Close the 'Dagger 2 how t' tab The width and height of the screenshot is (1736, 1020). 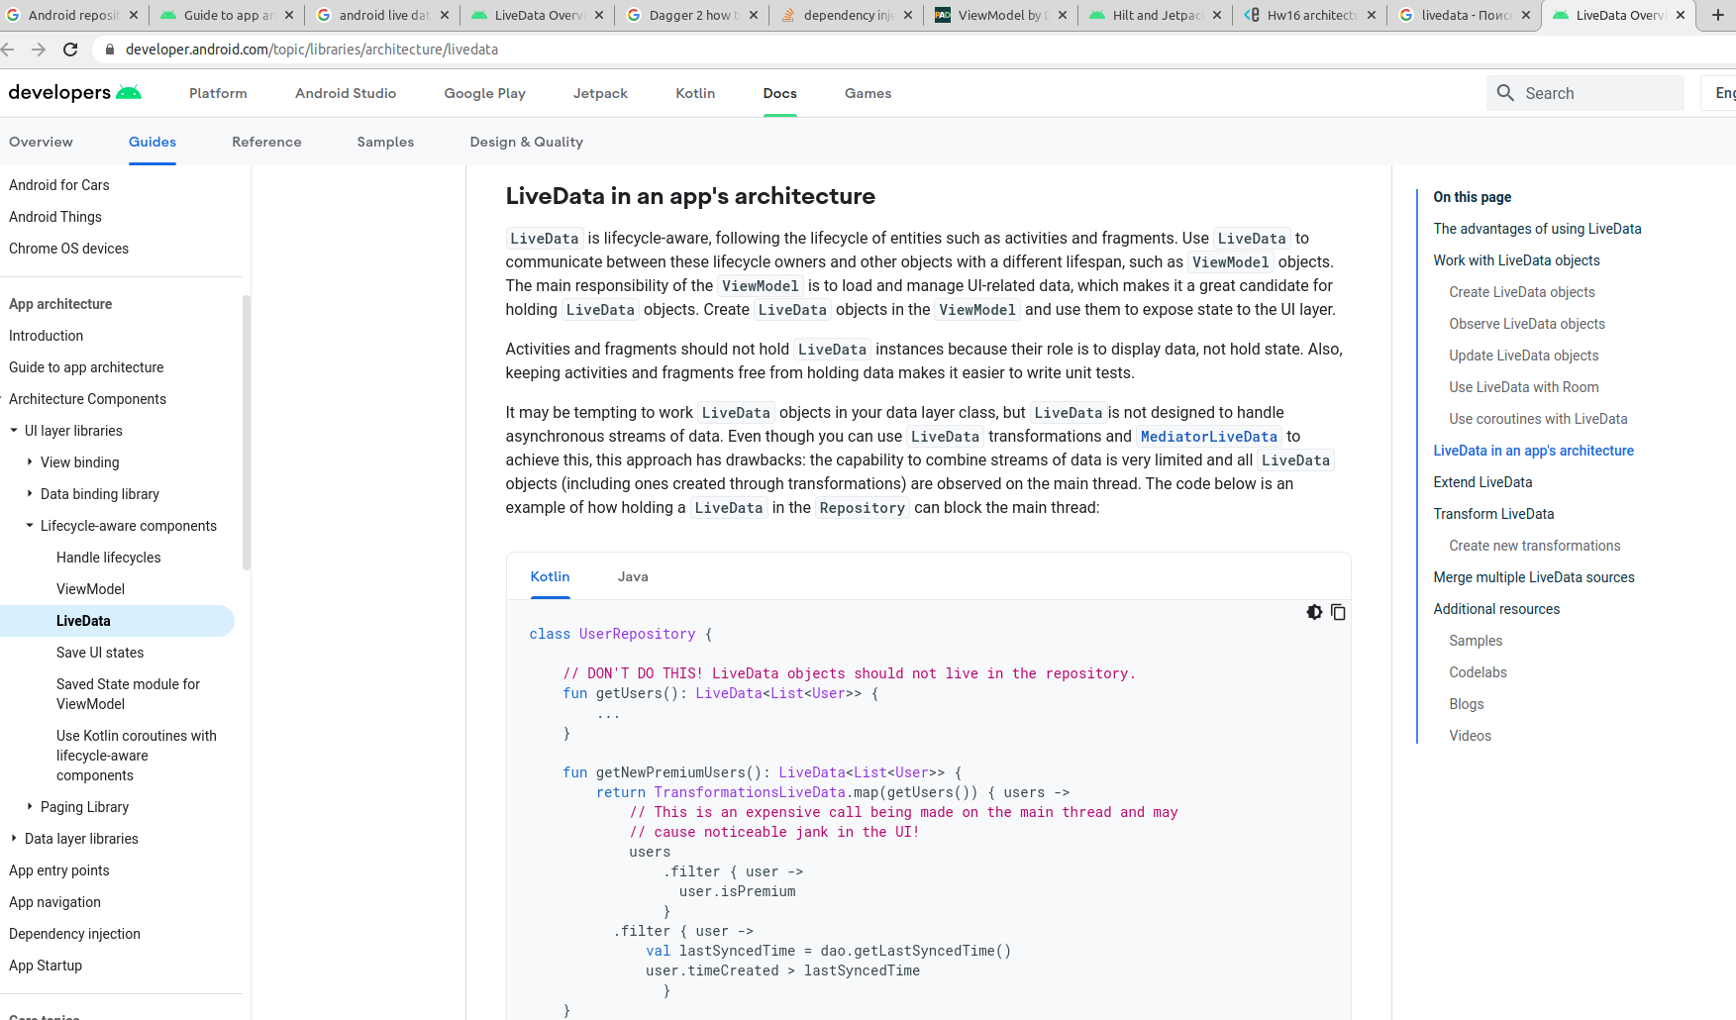coord(754,15)
